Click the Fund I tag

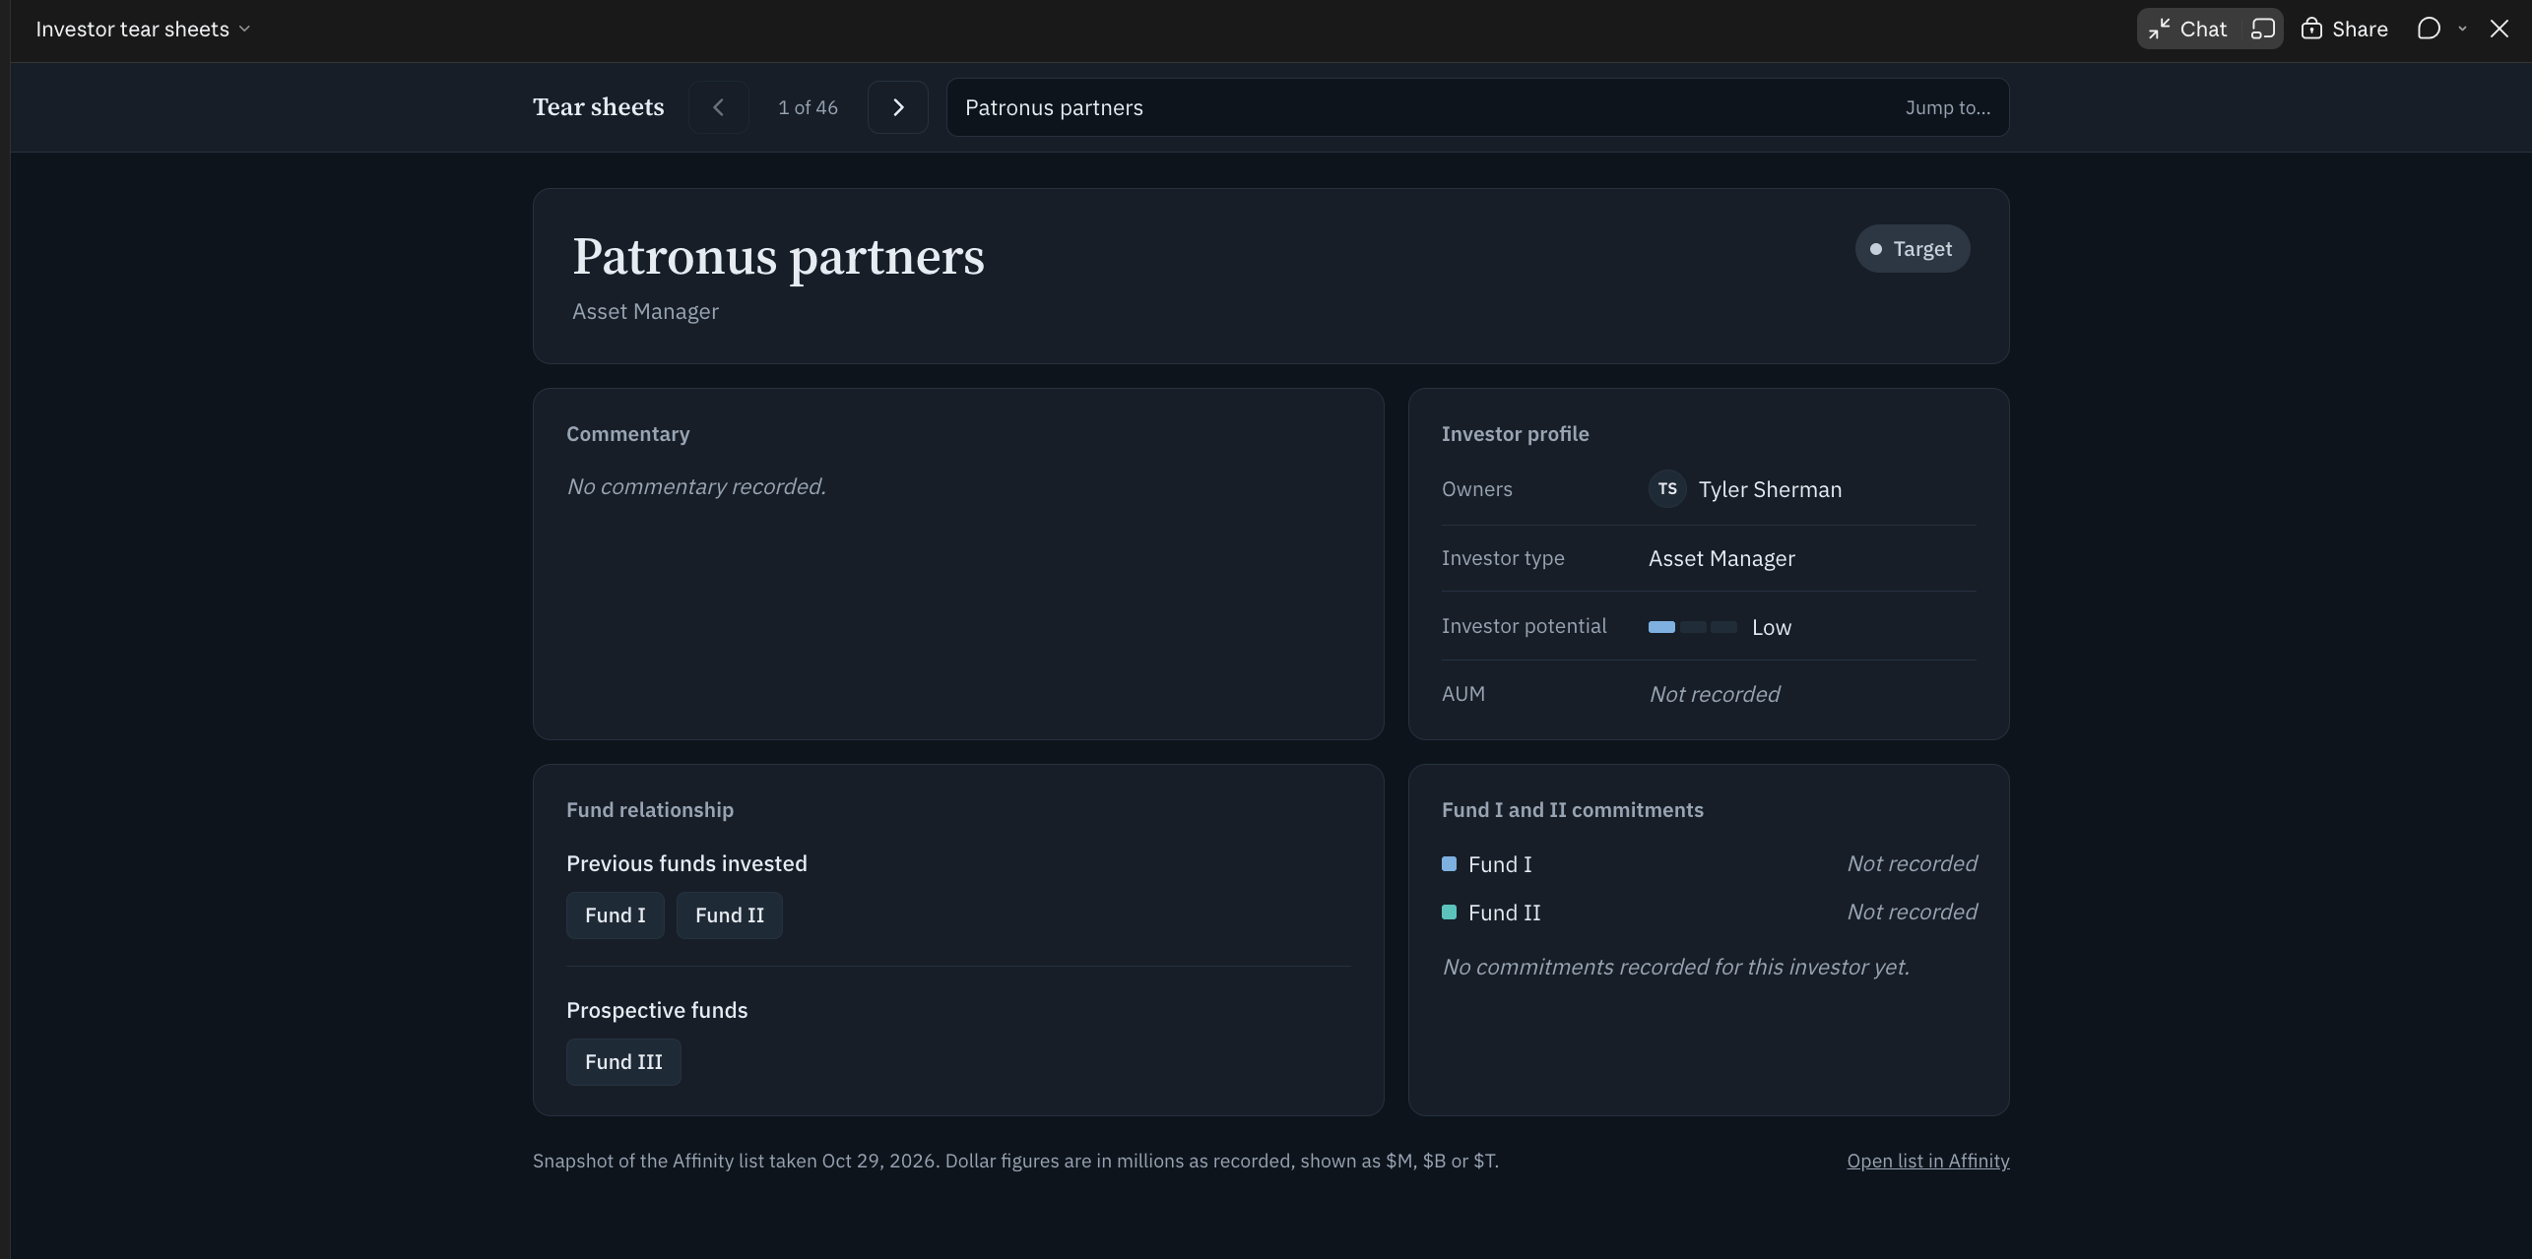point(616,915)
